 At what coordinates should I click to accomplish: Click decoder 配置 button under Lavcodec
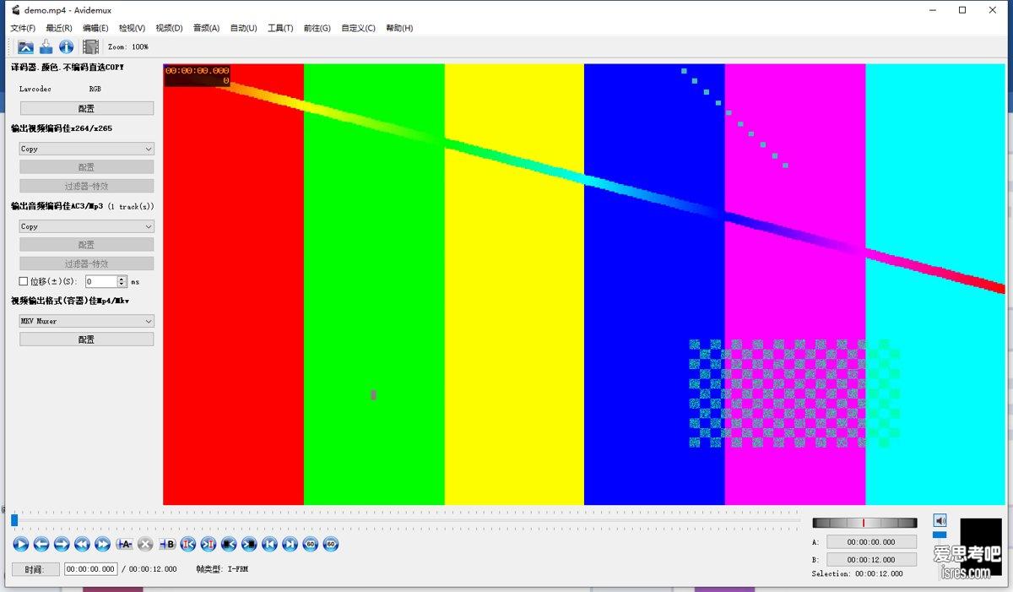(x=87, y=108)
